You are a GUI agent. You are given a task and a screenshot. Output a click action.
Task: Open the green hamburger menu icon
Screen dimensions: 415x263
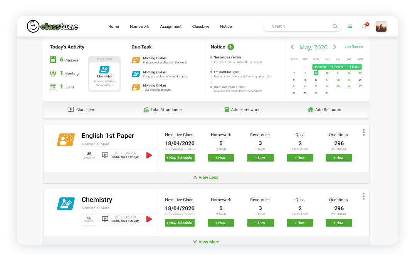pos(350,26)
